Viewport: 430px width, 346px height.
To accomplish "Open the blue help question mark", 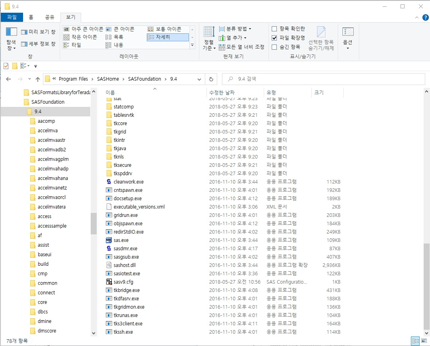I will tap(425, 17).
